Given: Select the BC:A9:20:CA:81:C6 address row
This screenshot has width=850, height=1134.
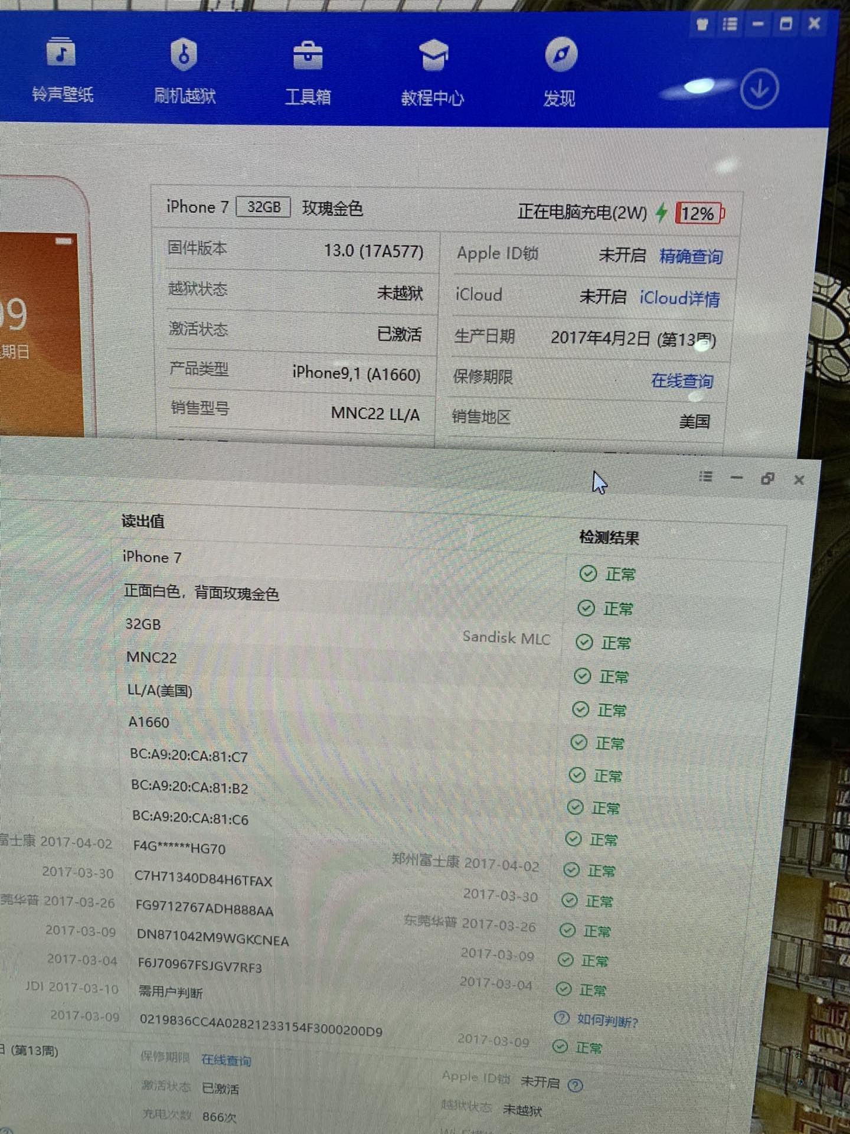Looking at the screenshot, I should [190, 818].
